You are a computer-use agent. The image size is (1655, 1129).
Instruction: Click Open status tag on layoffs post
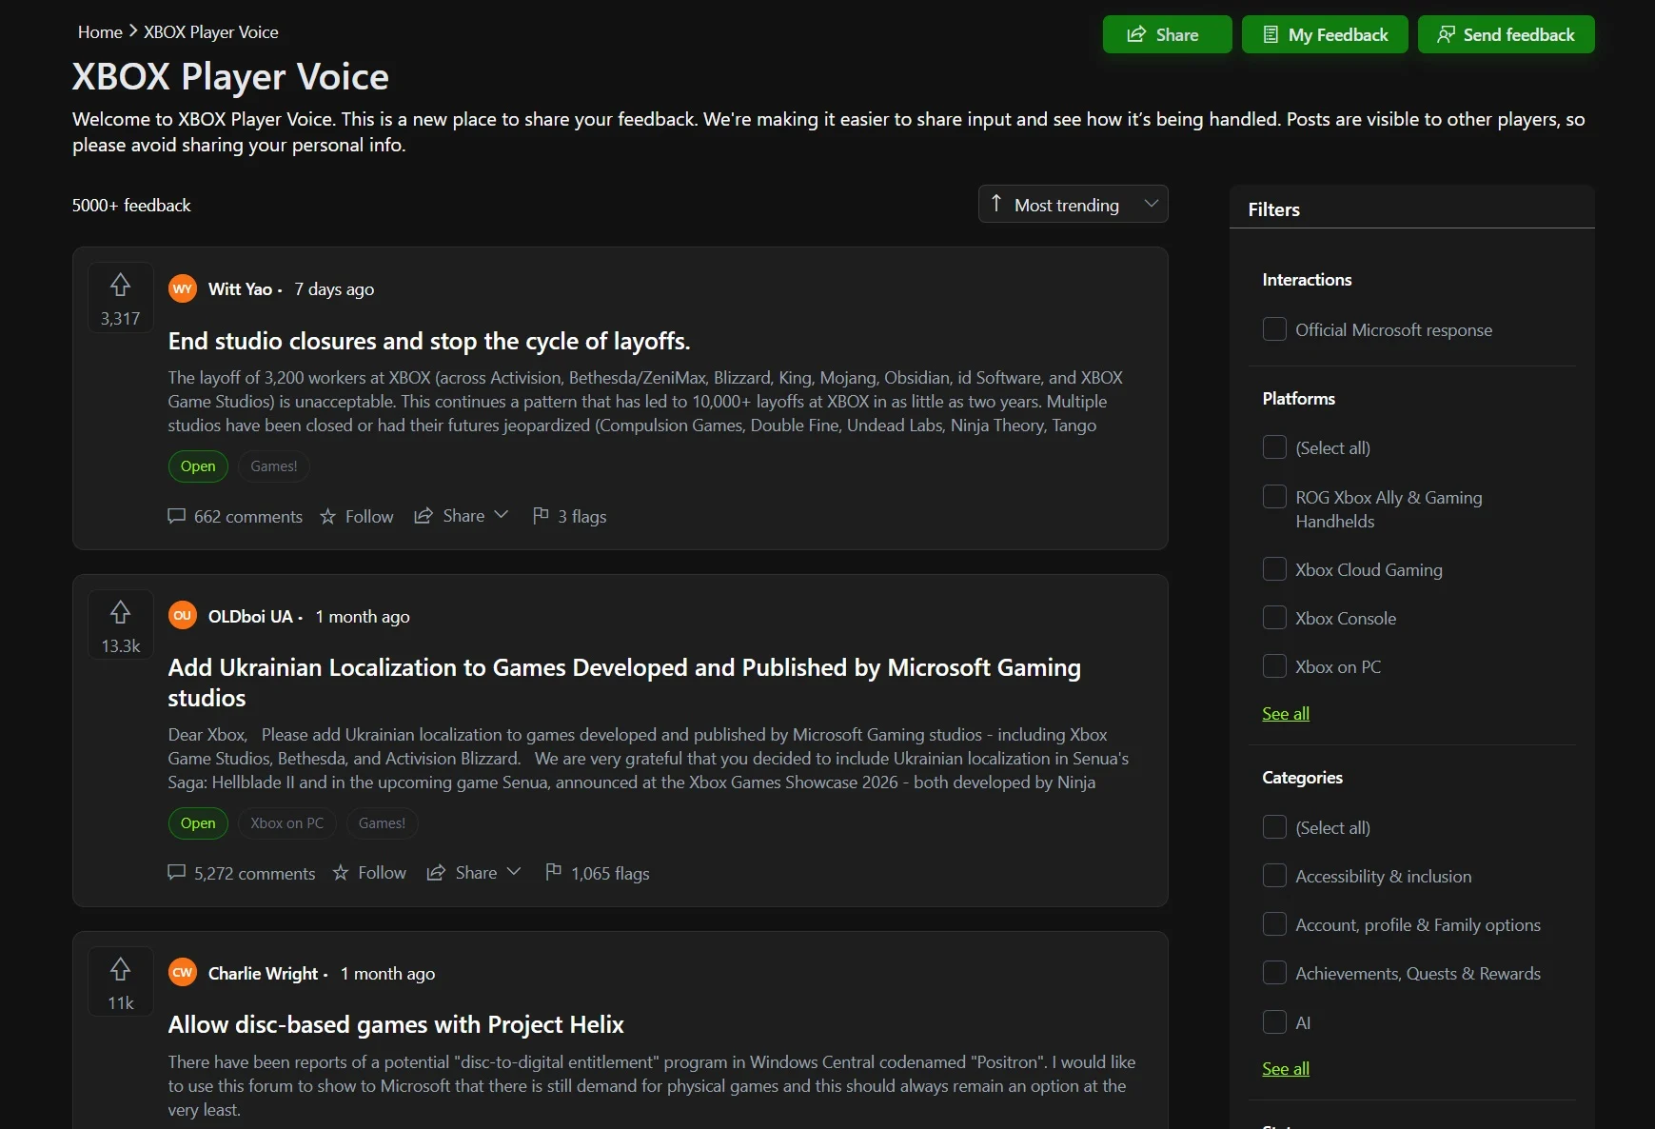coord(198,466)
